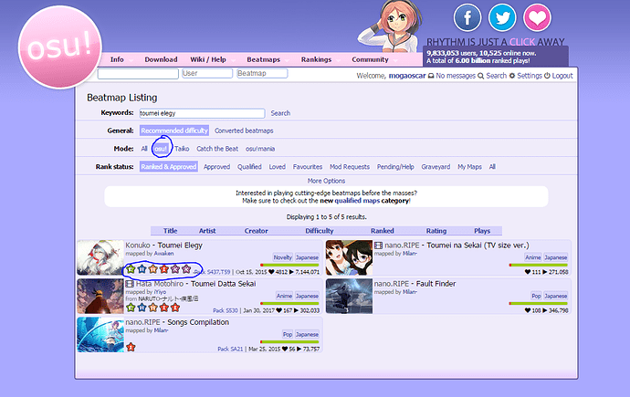Select last red star of Toumei Datta Sekai
This screenshot has height=397, width=630.
point(174,308)
